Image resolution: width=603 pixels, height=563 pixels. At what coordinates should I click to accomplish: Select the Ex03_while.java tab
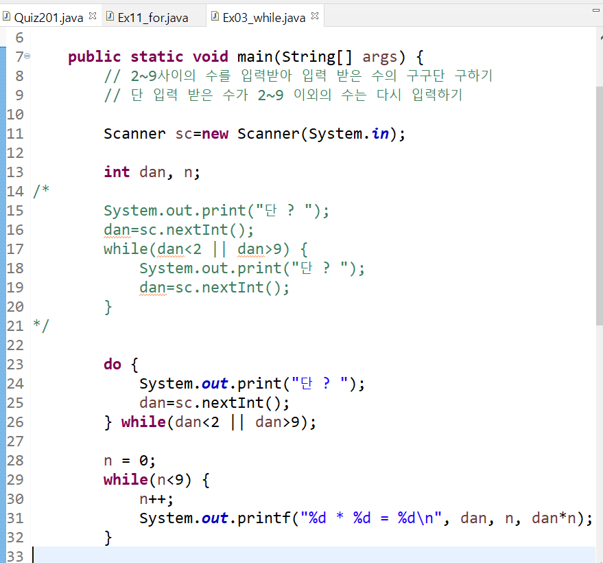coord(264,17)
